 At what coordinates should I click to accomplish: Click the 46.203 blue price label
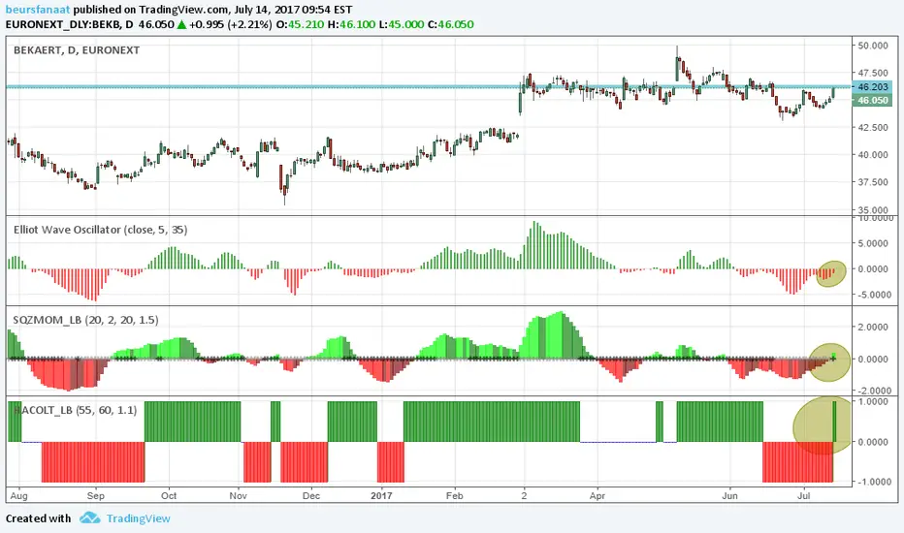[872, 87]
